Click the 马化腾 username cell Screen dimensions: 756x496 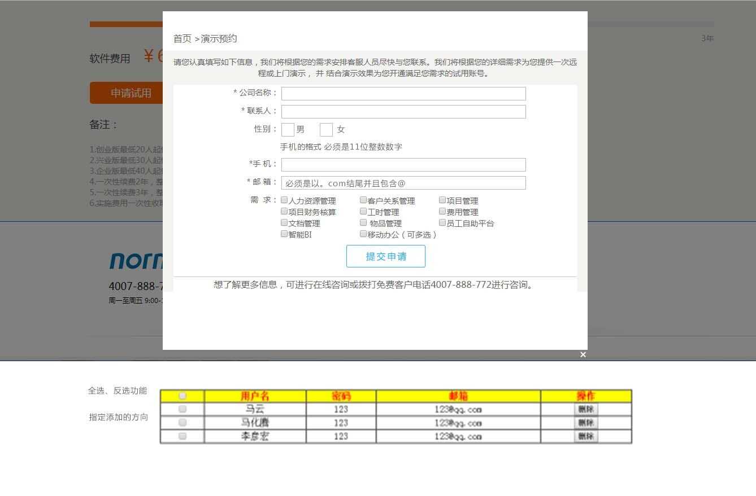click(255, 423)
